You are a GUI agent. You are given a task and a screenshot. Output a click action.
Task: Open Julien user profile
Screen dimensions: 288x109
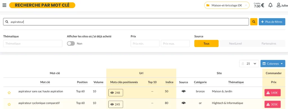282,5
